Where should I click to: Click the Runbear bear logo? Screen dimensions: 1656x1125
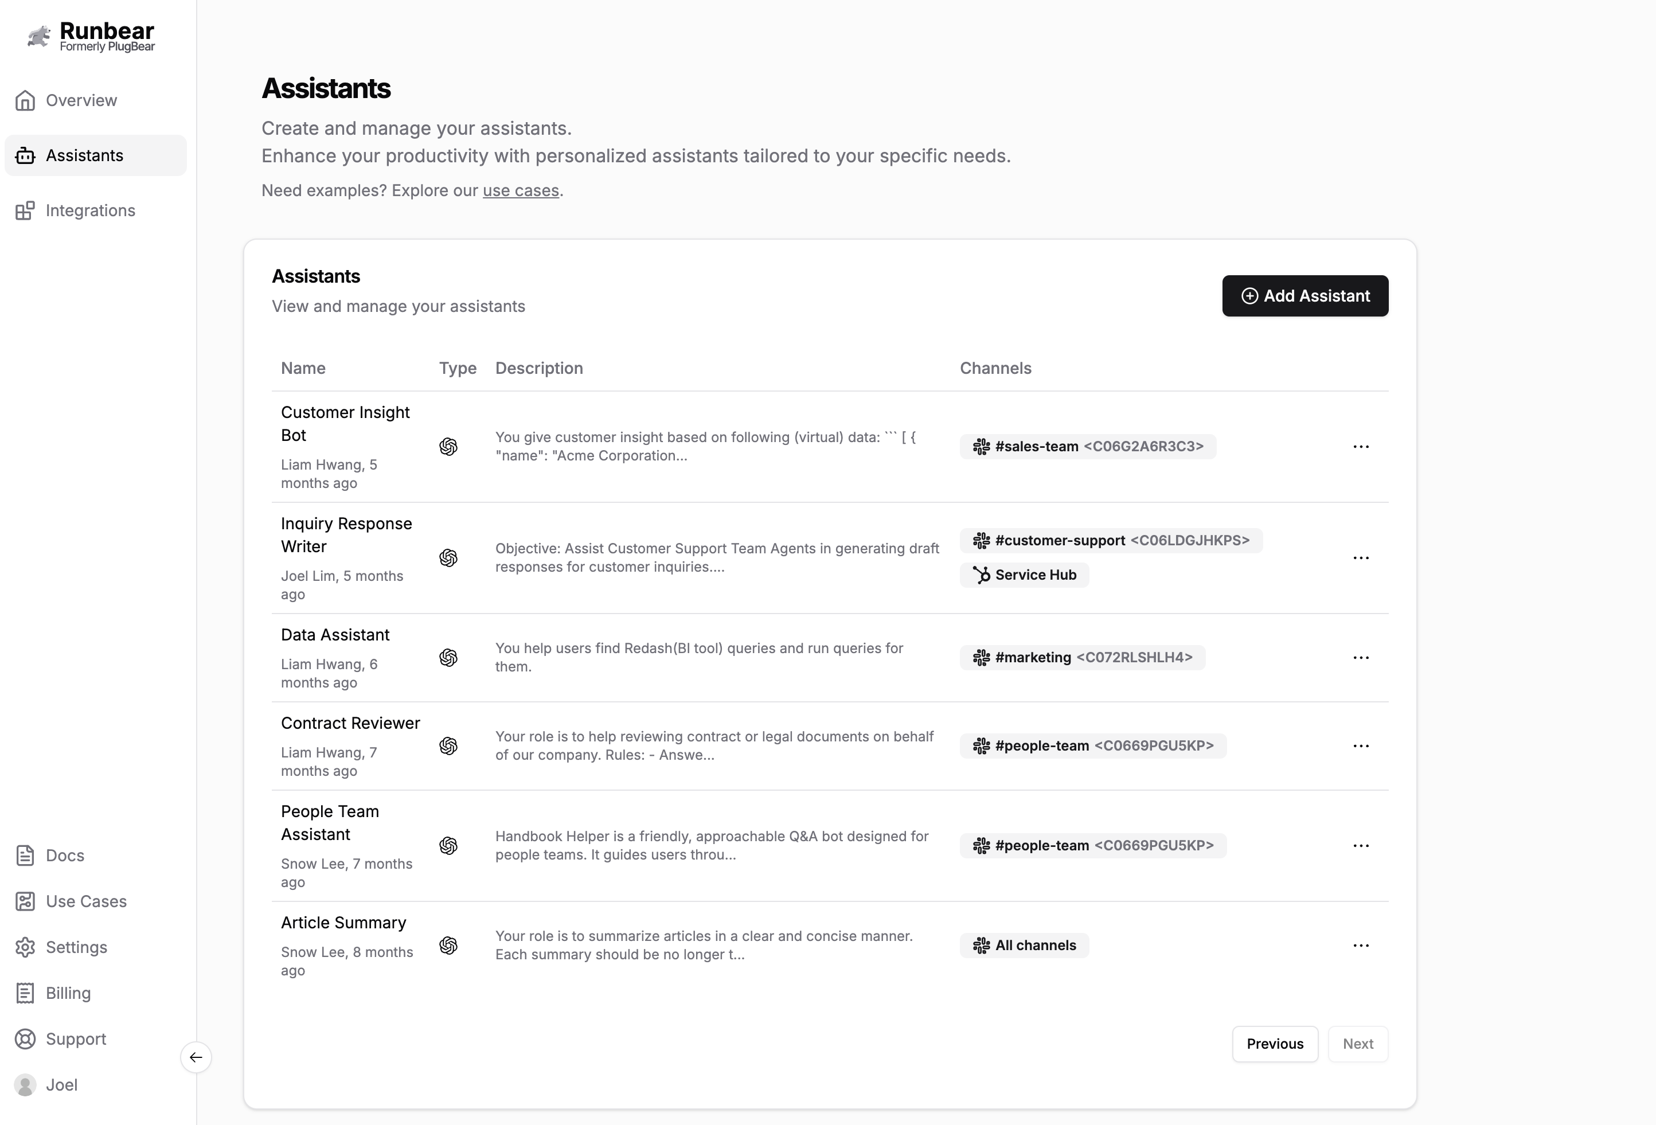tap(39, 36)
